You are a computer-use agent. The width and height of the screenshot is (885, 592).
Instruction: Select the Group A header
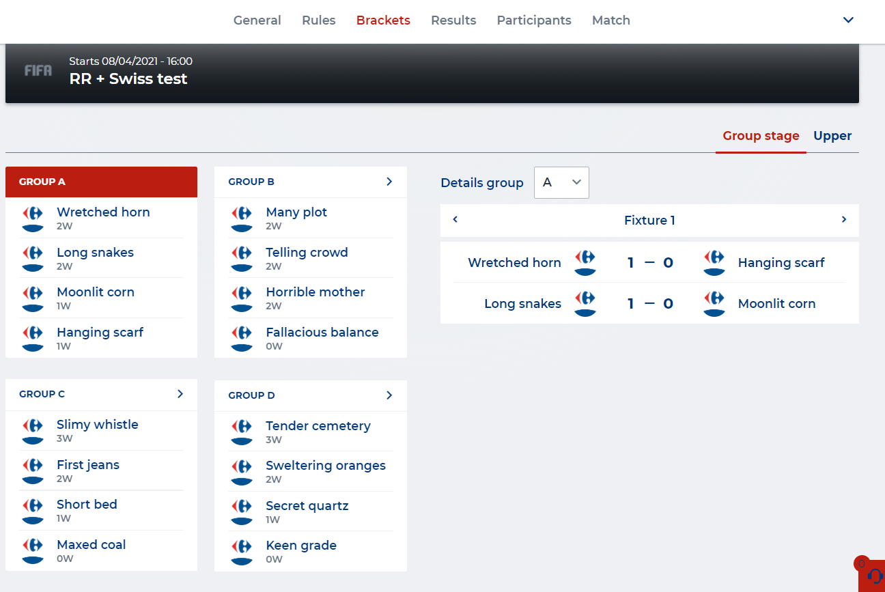[101, 182]
